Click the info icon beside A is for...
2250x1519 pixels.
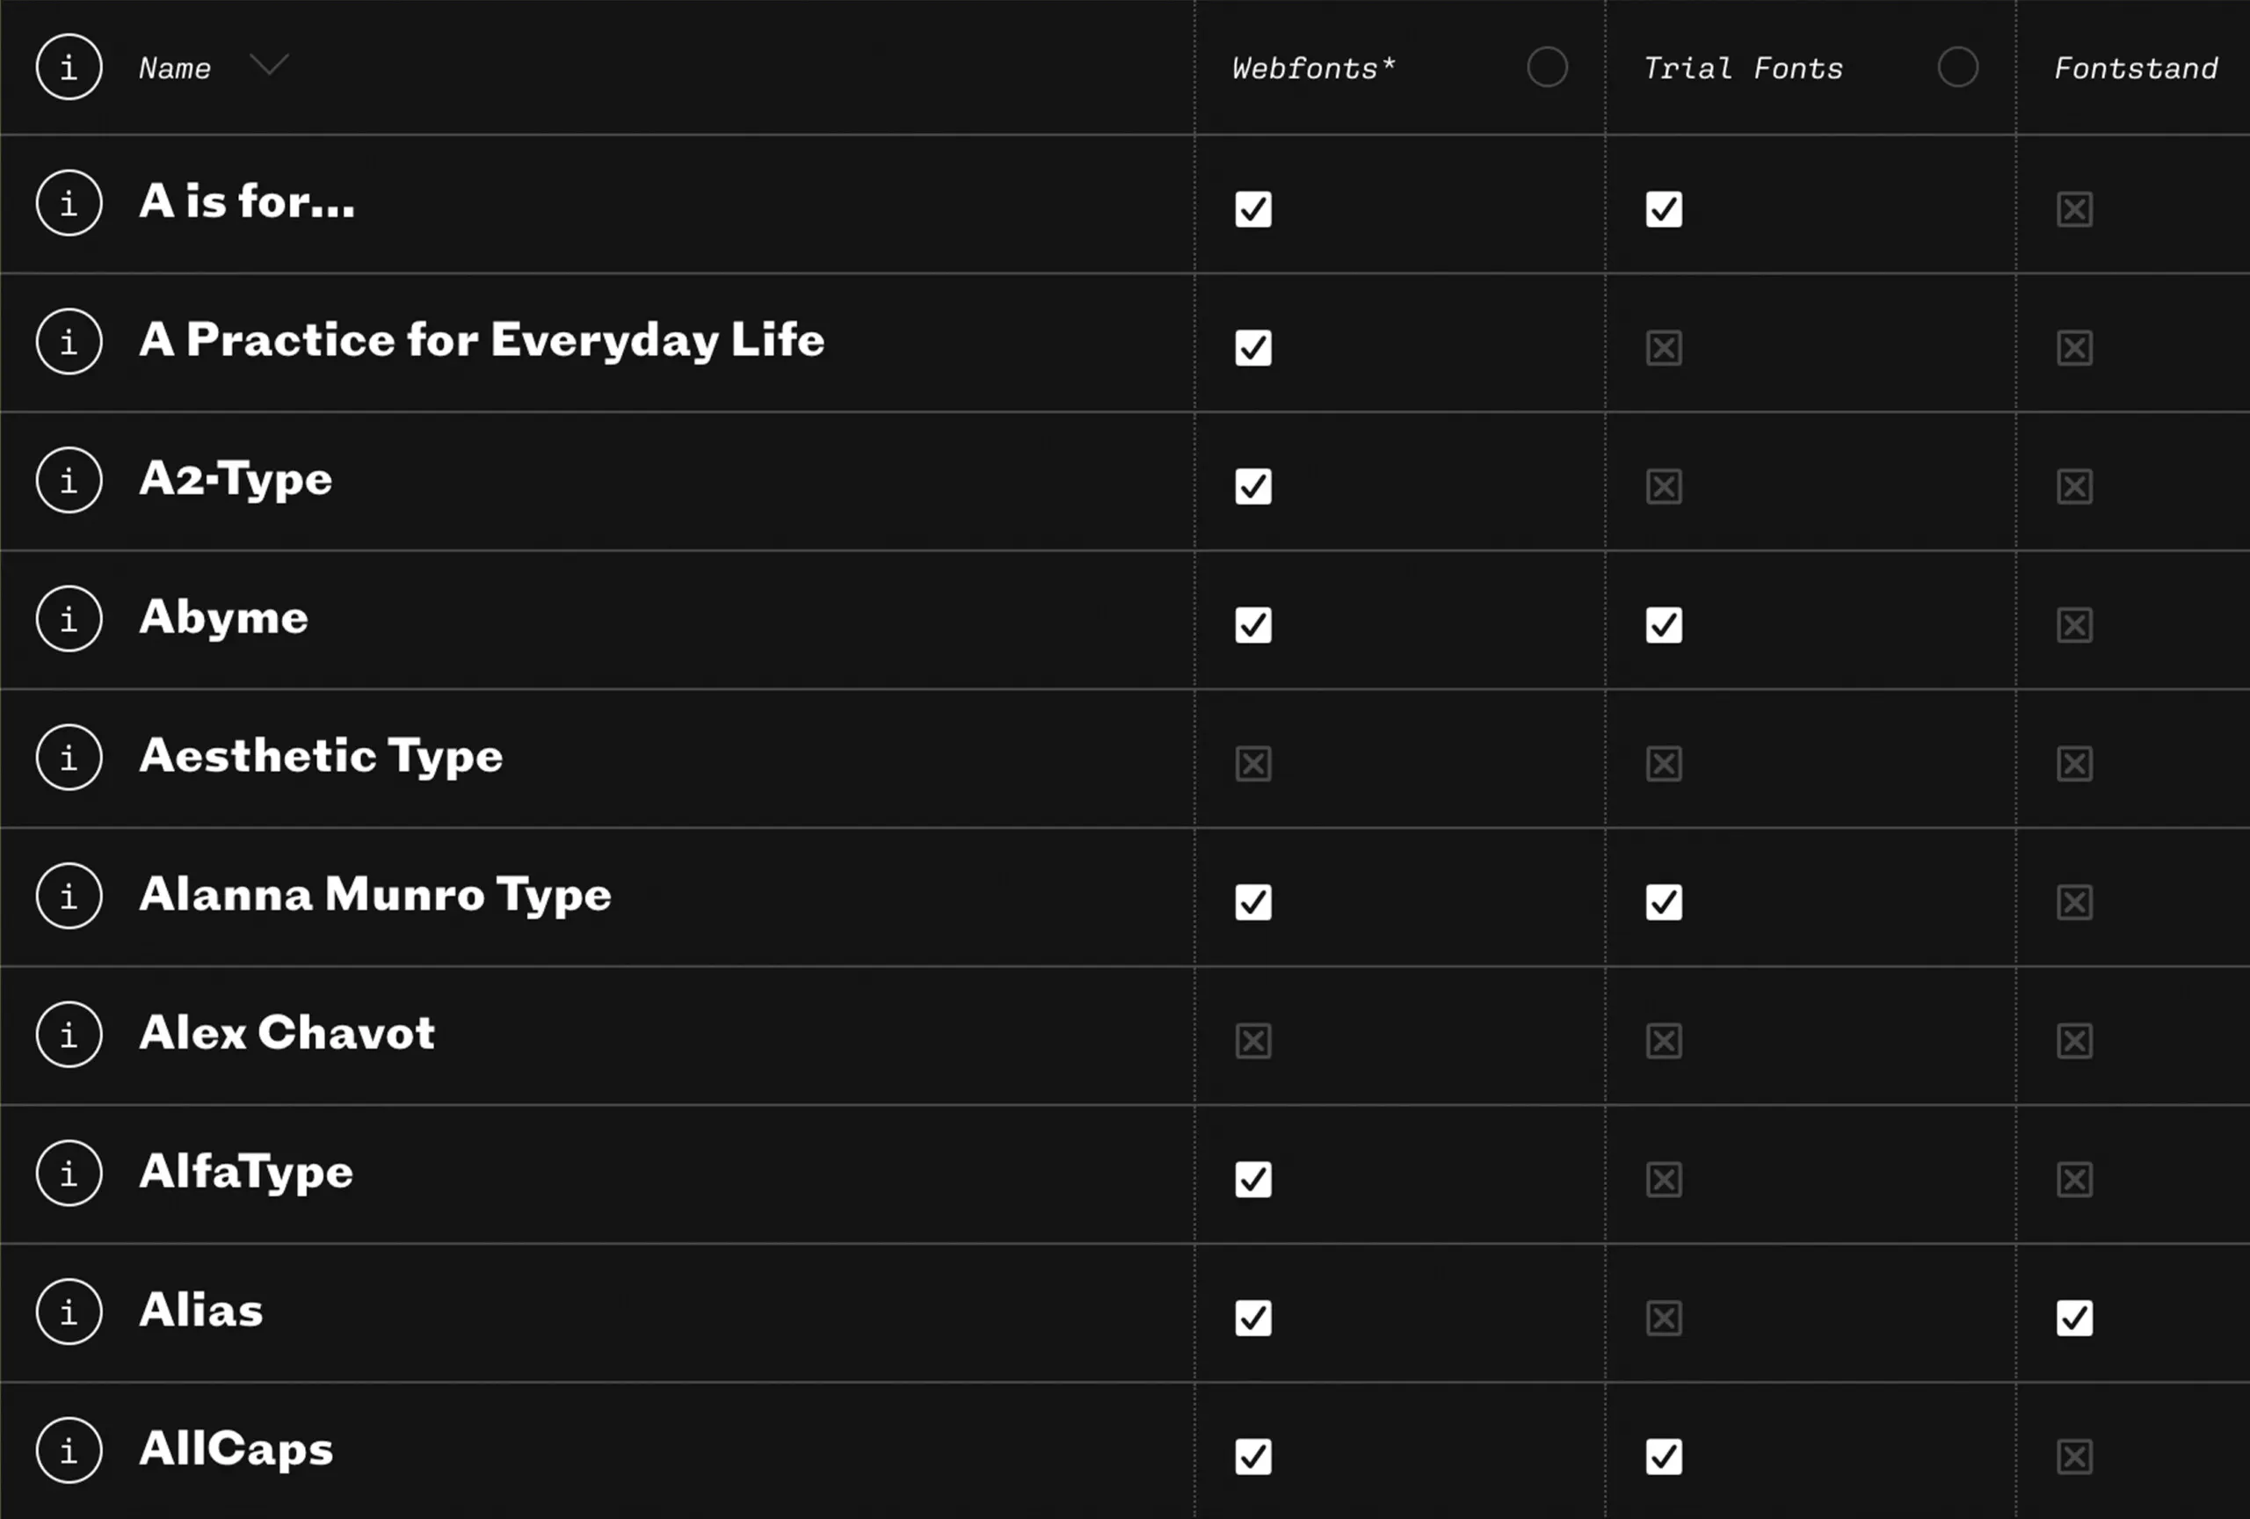click(69, 203)
